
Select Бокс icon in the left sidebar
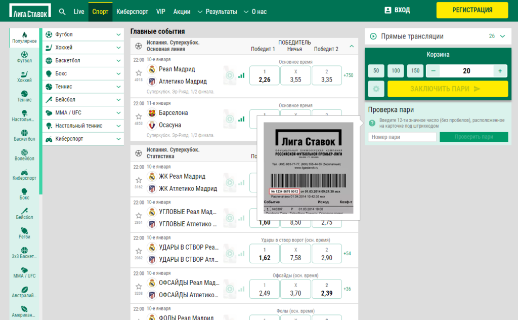coord(24,194)
